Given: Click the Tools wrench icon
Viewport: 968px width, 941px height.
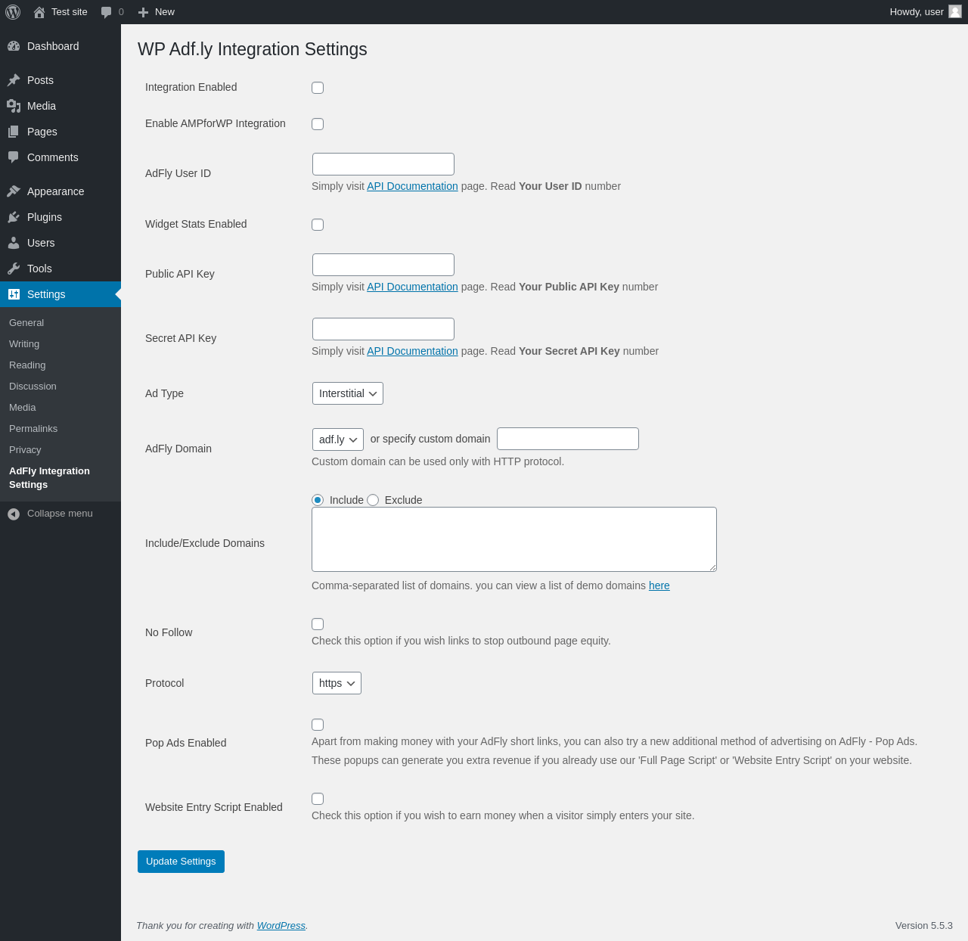Looking at the screenshot, I should 14,269.
